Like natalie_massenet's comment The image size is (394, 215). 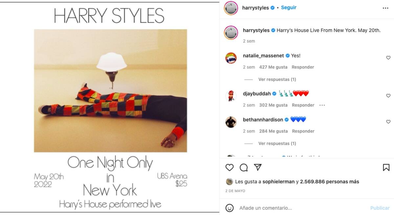[x=388, y=58]
